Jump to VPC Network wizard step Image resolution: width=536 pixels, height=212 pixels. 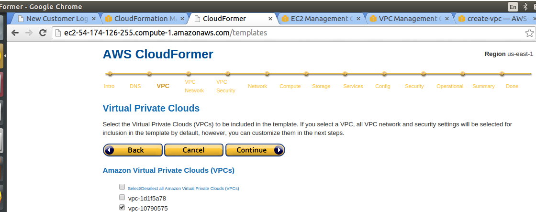point(194,86)
